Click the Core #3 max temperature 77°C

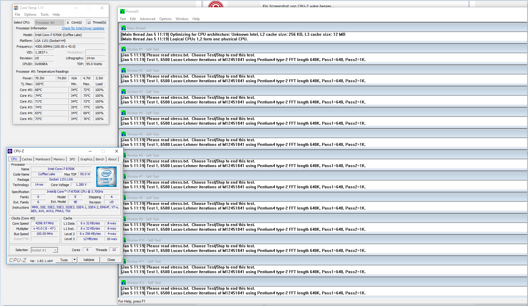(x=87, y=107)
